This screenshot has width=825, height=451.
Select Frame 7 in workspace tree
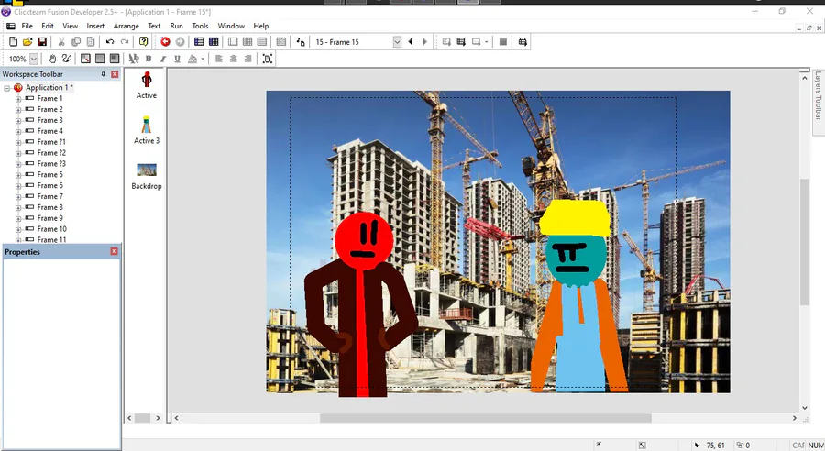[x=50, y=196]
